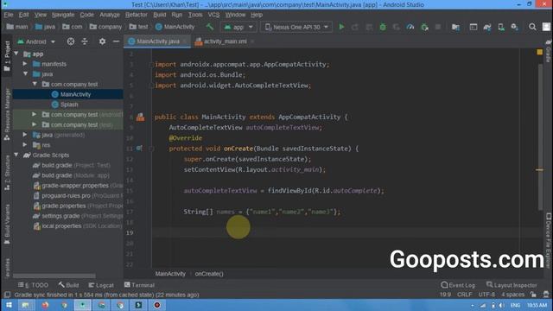The width and height of the screenshot is (553, 311).
Task: Open the Project Structure icon in toolbar
Action: click(x=455, y=27)
